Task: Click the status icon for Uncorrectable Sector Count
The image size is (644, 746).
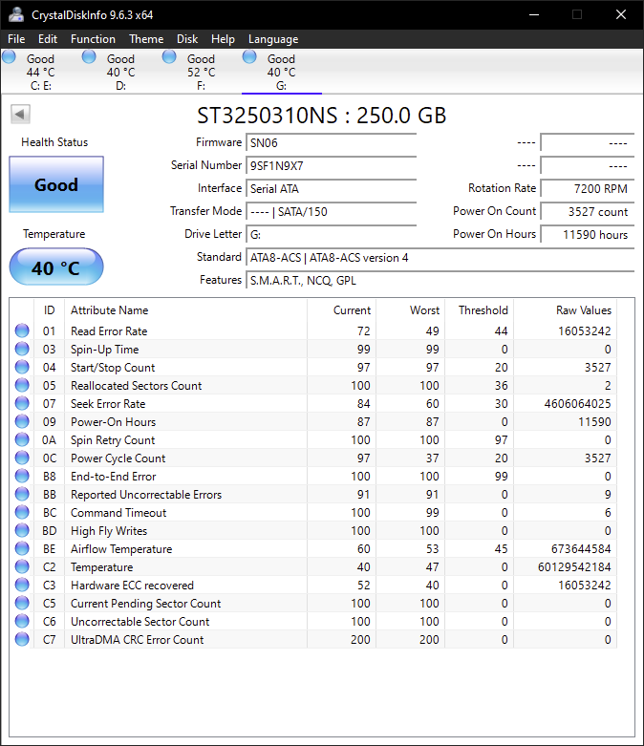Action: 22,621
